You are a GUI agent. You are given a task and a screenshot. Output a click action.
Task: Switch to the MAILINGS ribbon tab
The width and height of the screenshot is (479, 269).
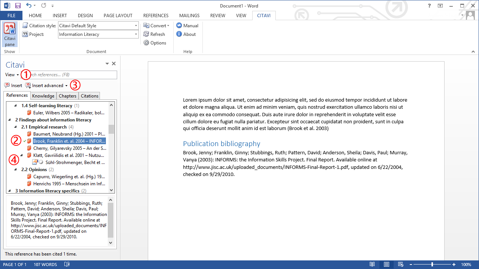pyautogui.click(x=189, y=16)
